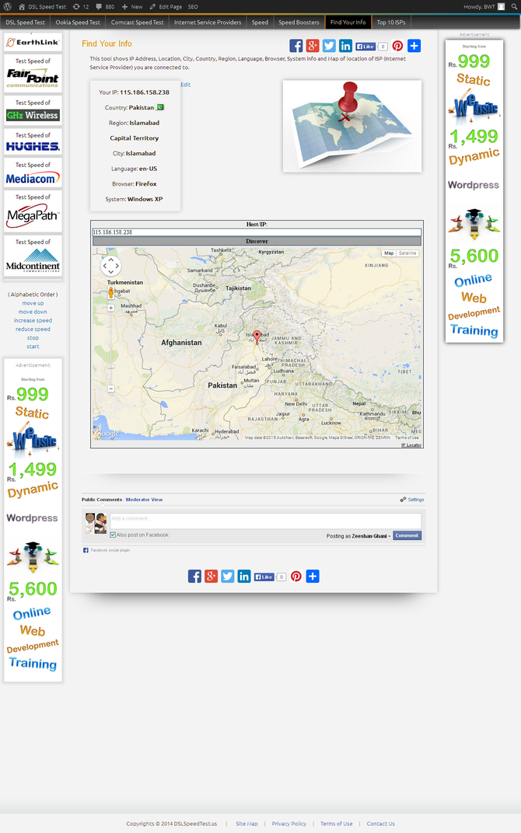Click the Discover button
Screen dimensions: 521x833
257,241
